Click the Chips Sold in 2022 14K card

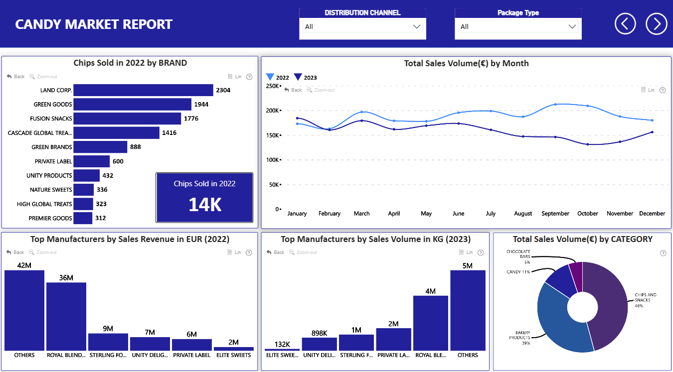click(204, 197)
